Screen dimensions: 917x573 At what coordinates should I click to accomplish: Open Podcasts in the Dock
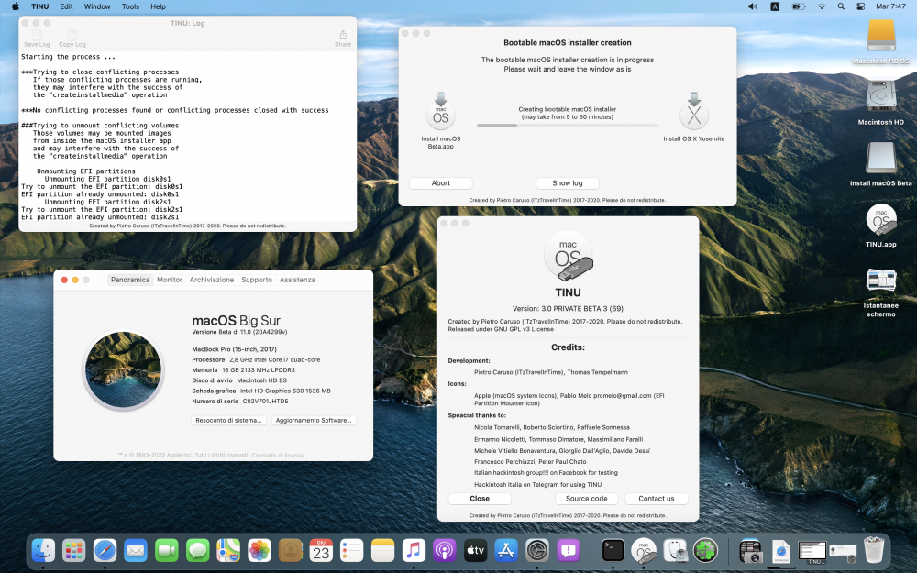(445, 550)
